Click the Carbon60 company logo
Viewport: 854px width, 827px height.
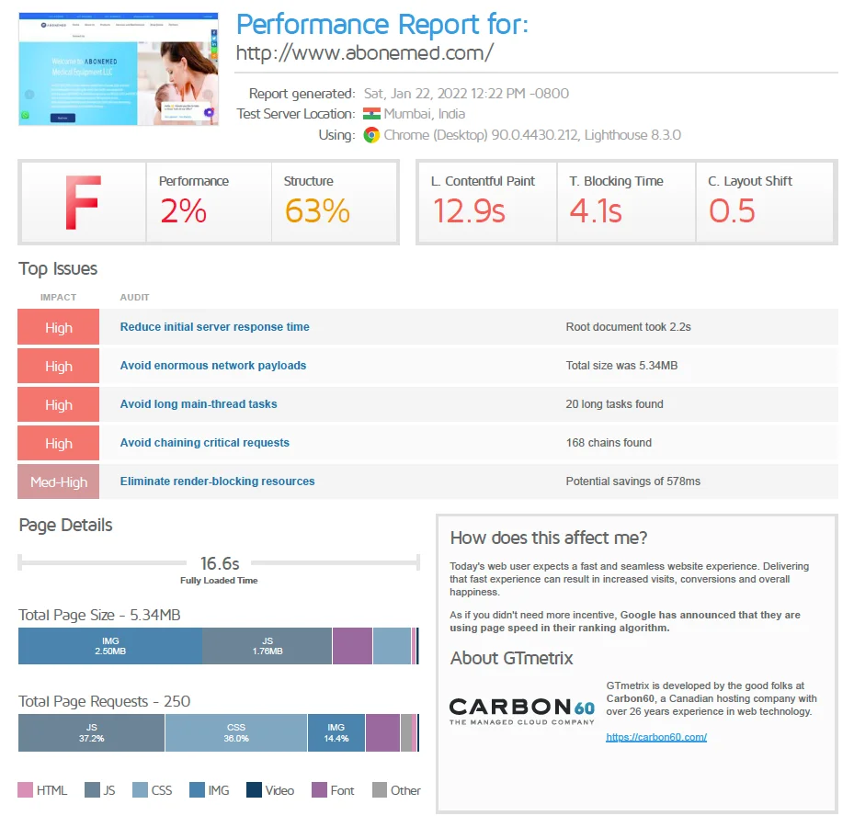(x=521, y=710)
